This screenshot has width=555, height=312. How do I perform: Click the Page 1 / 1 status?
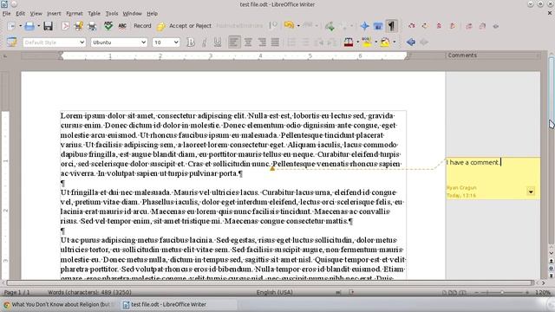coord(16,292)
